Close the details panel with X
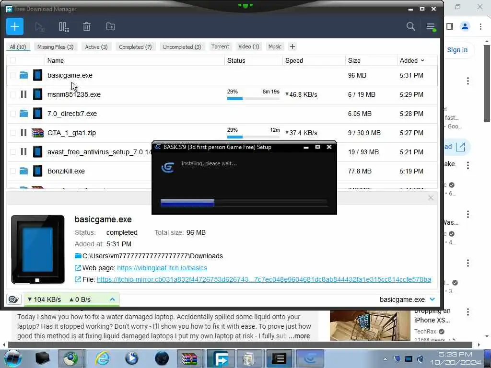 [x=431, y=197]
